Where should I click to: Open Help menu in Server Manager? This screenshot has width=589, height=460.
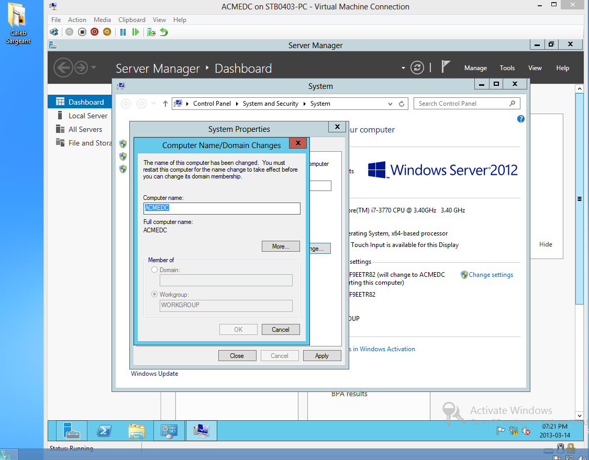[563, 68]
